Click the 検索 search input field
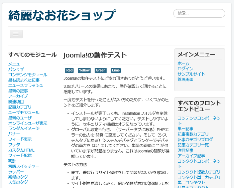Image resolution: width=234 pixels, height=188 pixels. tap(199, 13)
